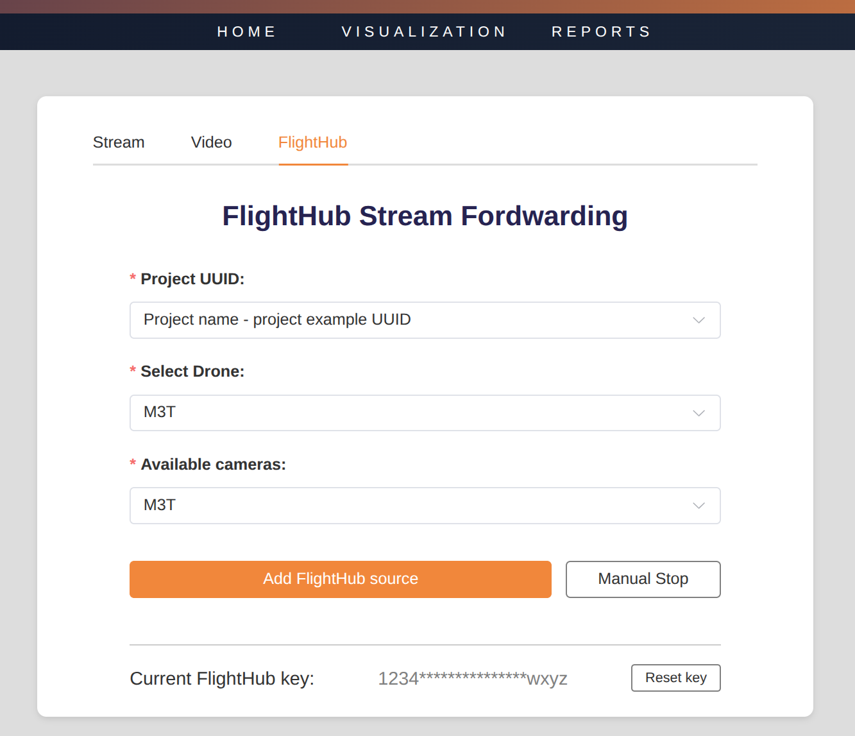The image size is (855, 736).
Task: Switch to the Video tab
Action: pyautogui.click(x=211, y=142)
